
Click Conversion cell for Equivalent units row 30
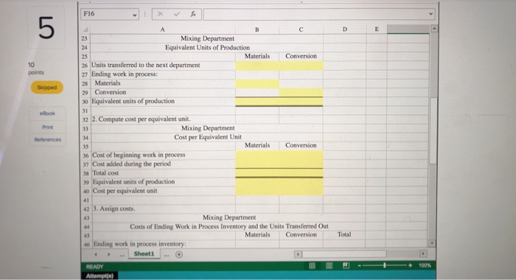(x=301, y=102)
